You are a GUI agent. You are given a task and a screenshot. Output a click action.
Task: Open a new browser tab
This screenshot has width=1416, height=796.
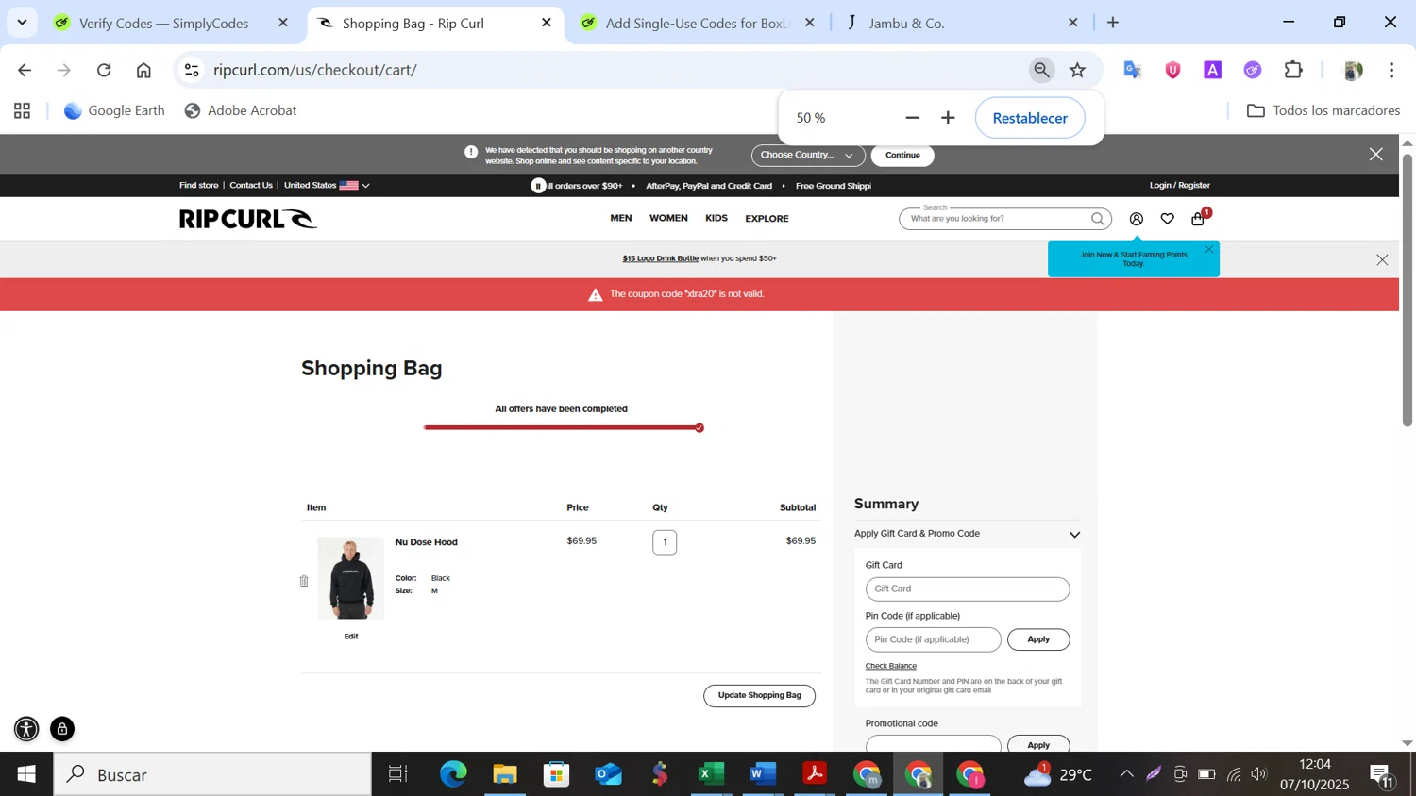pos(1113,23)
